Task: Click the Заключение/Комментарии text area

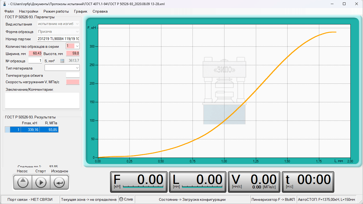Action: click(42, 101)
